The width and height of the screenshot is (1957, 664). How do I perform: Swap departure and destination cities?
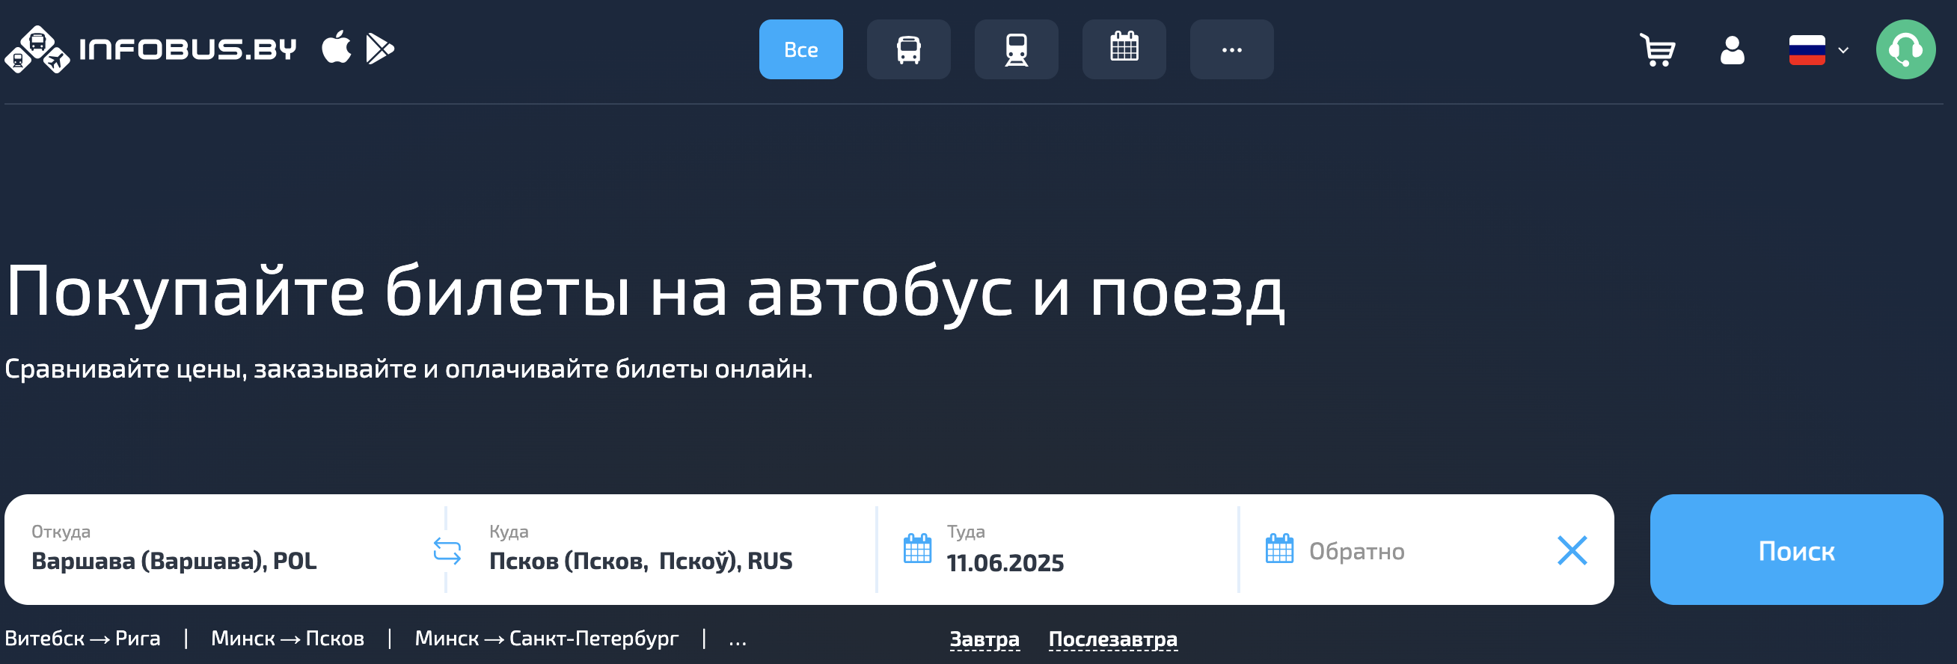pyautogui.click(x=447, y=551)
